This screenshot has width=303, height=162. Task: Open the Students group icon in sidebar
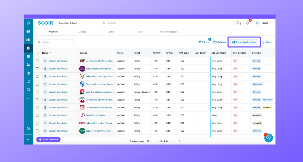click(x=28, y=31)
